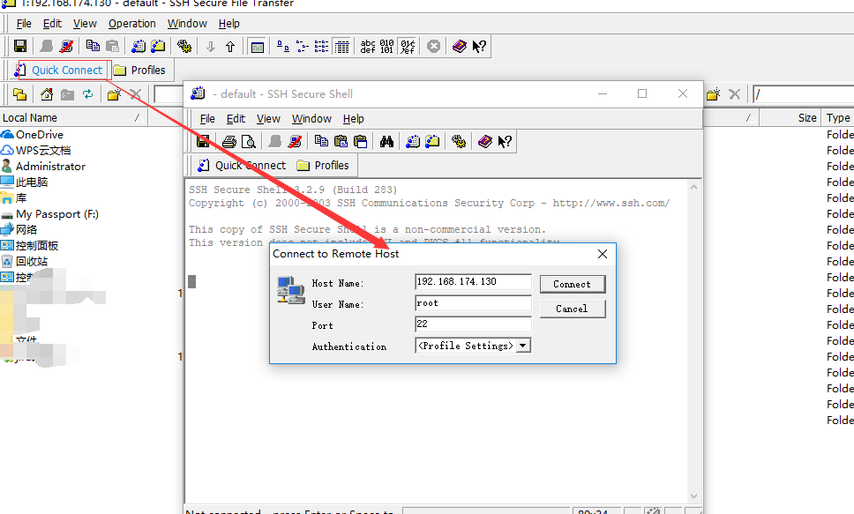This screenshot has width=854, height=514.
Task: Click local pane New Folder icon
Action: click(114, 94)
